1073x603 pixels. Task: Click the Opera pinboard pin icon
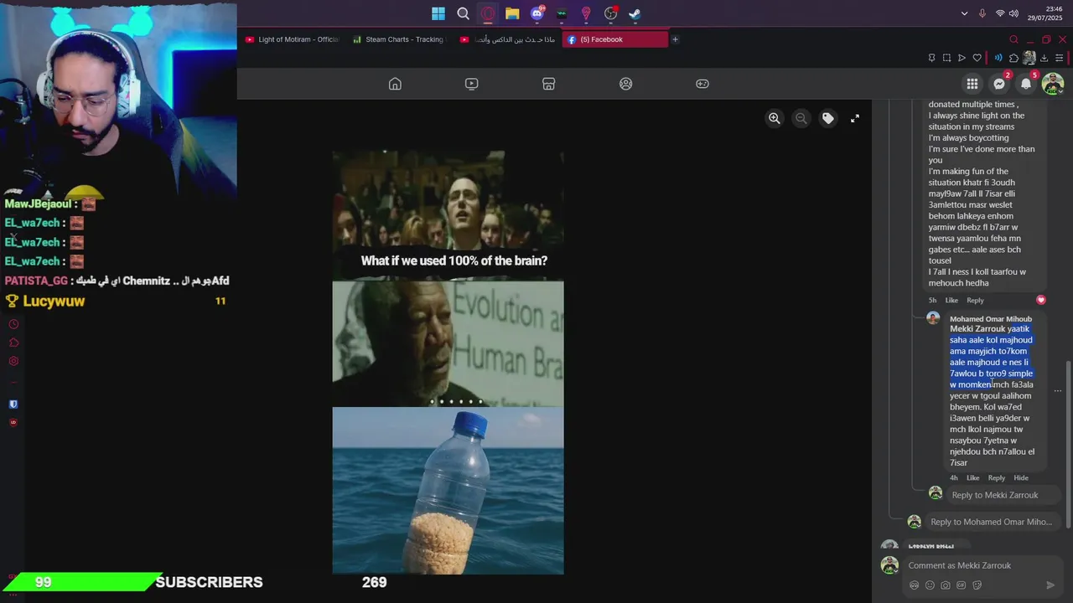[931, 58]
